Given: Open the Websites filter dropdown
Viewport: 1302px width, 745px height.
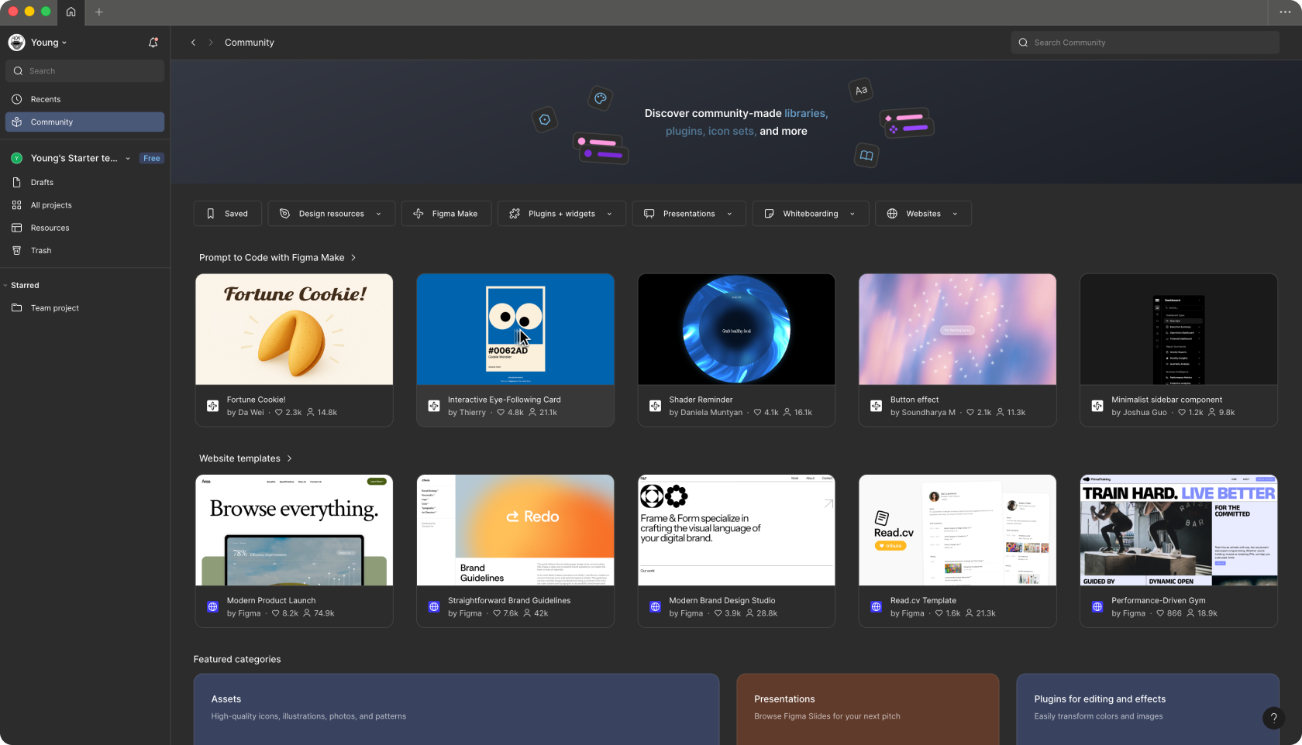Looking at the screenshot, I should 922,214.
